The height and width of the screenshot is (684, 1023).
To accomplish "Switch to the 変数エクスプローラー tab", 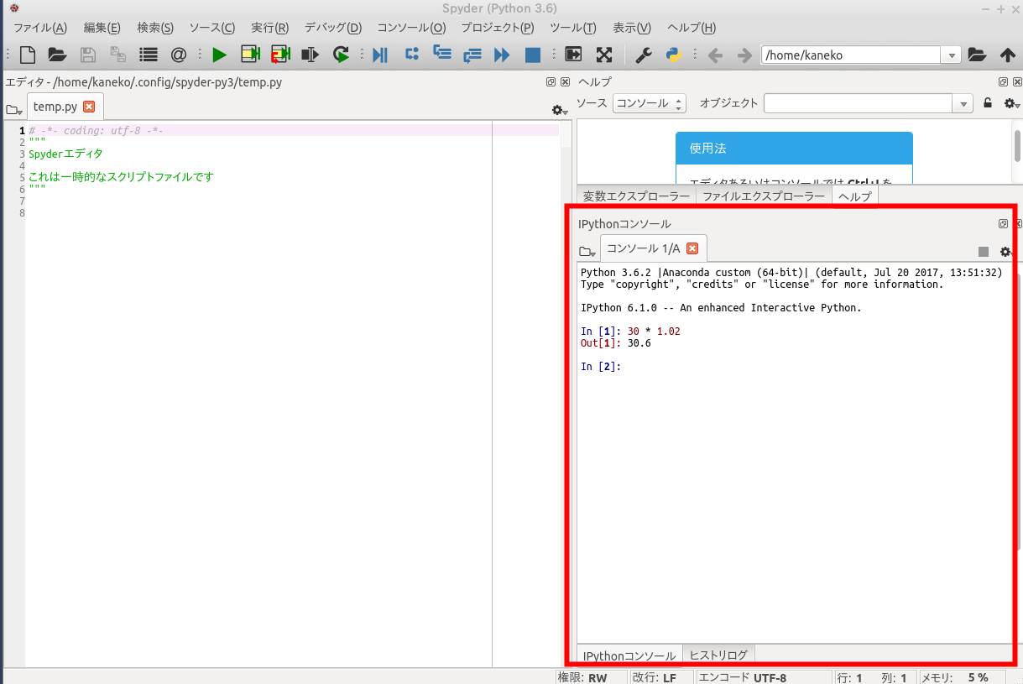I will [x=637, y=196].
